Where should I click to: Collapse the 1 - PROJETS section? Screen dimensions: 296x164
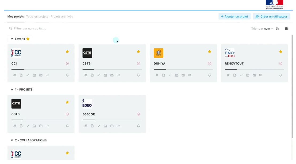pos(11,89)
